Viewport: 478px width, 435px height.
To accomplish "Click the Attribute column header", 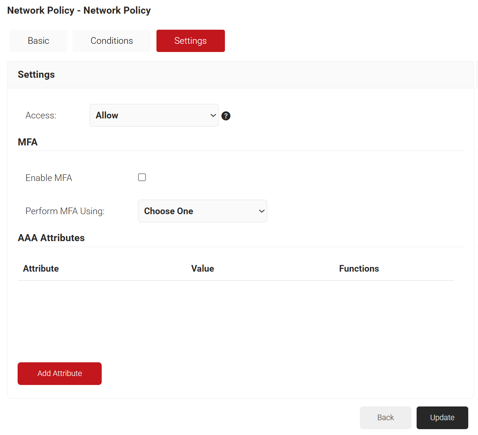I will (x=41, y=269).
